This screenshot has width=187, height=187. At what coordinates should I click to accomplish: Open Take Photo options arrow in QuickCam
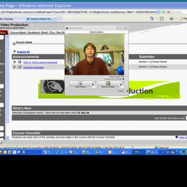pyautogui.click(x=93, y=85)
